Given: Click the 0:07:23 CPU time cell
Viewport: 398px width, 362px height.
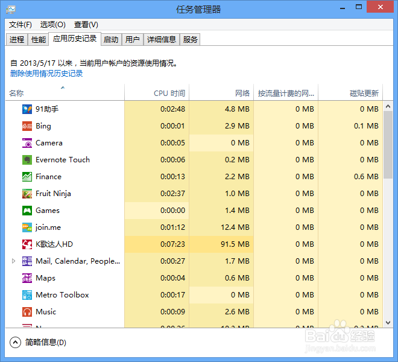Looking at the screenshot, I should [x=157, y=244].
